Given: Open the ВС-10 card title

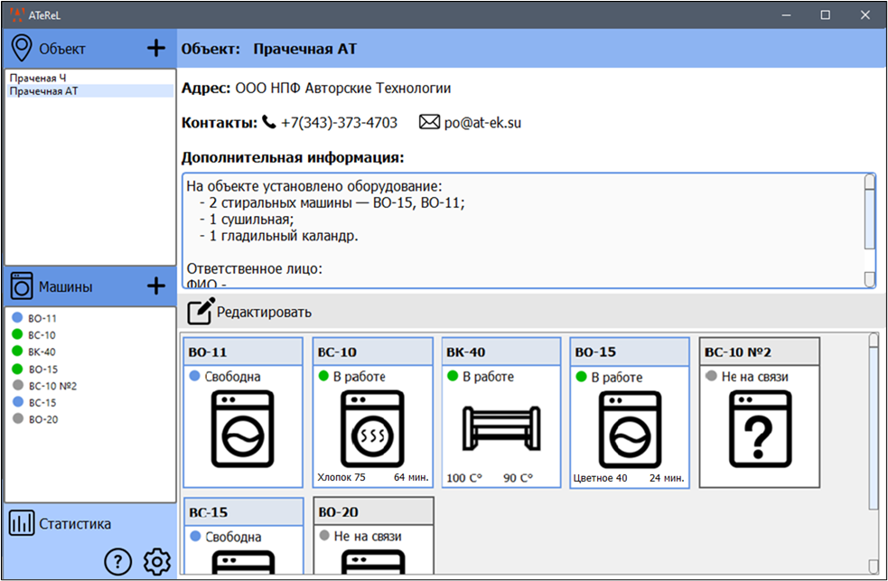Looking at the screenshot, I should [337, 352].
